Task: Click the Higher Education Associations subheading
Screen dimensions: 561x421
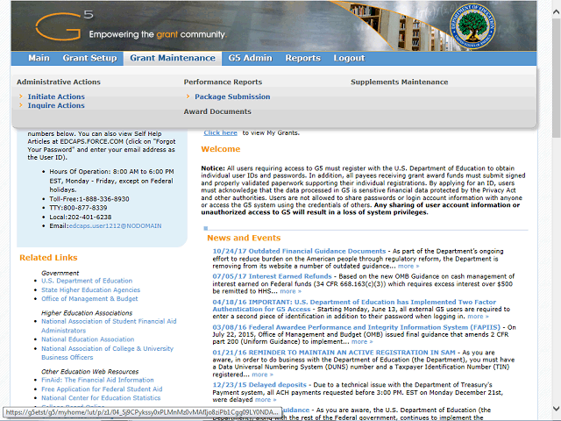Action: [x=87, y=313]
